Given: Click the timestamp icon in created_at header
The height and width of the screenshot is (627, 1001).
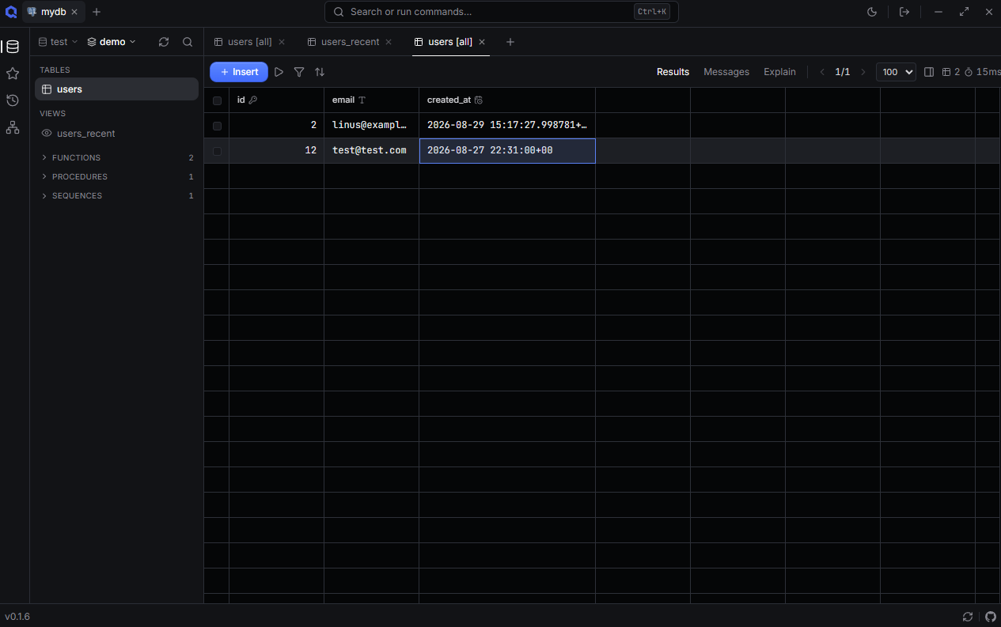Looking at the screenshot, I should (479, 100).
